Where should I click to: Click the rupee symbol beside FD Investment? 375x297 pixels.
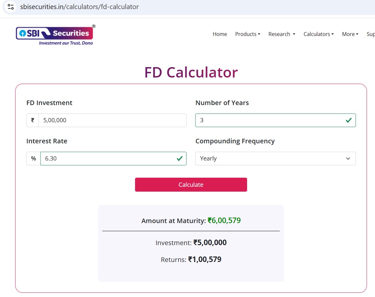[32, 120]
